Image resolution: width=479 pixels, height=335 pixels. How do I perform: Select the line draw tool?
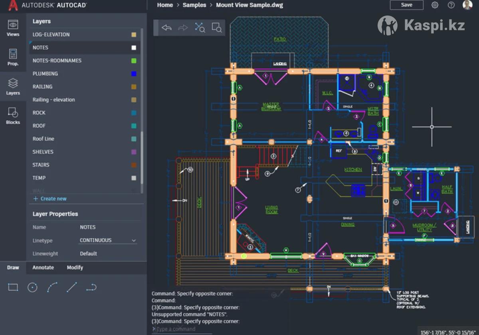point(72,287)
